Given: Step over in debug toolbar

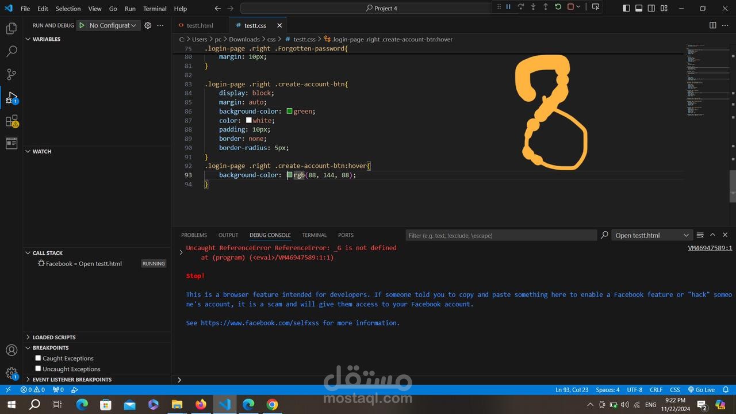Looking at the screenshot, I should [520, 7].
